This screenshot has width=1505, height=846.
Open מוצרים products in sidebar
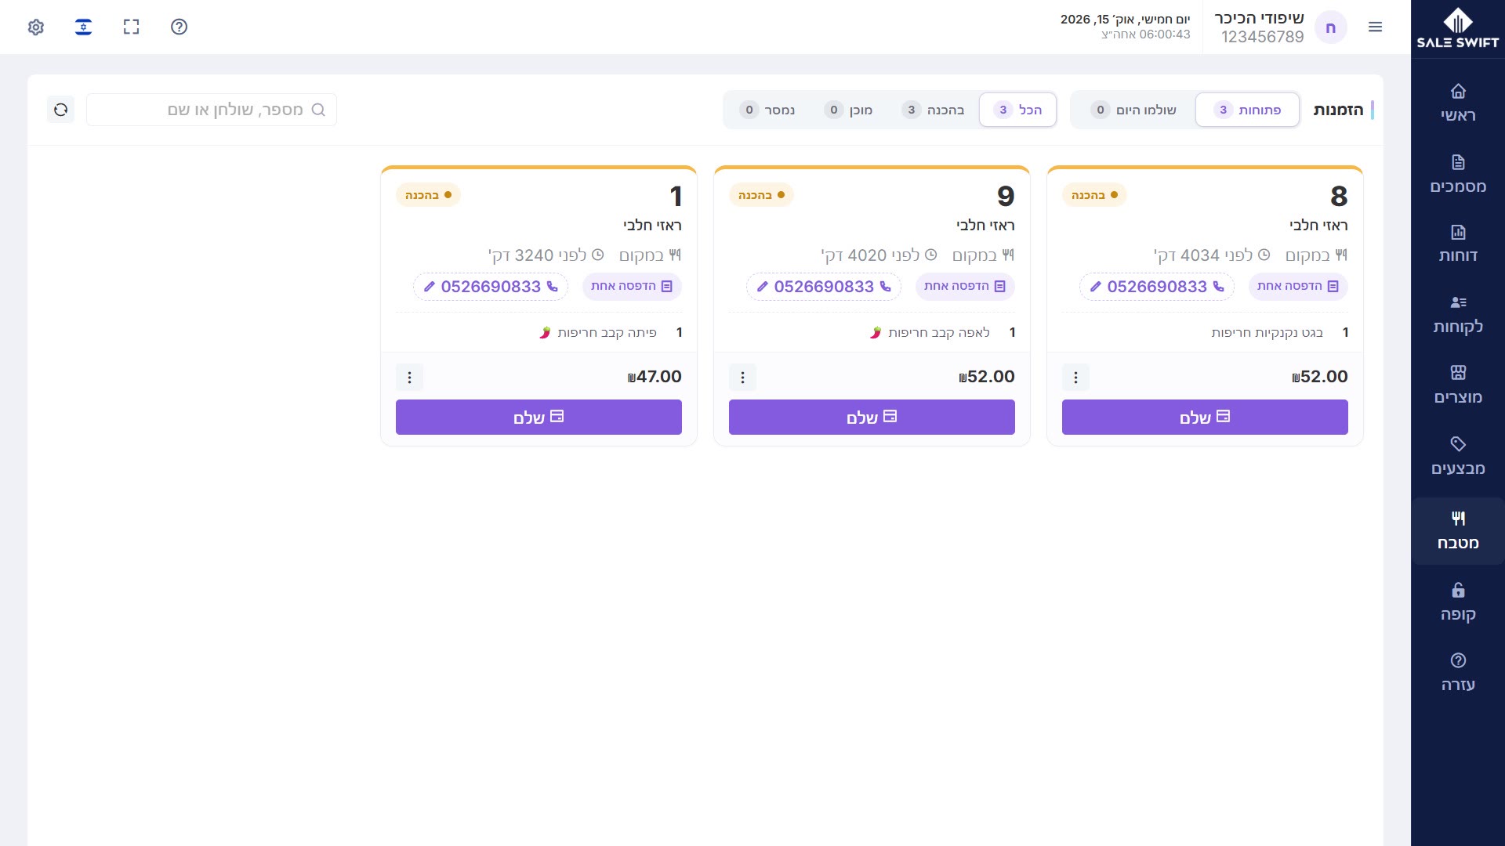[1458, 385]
